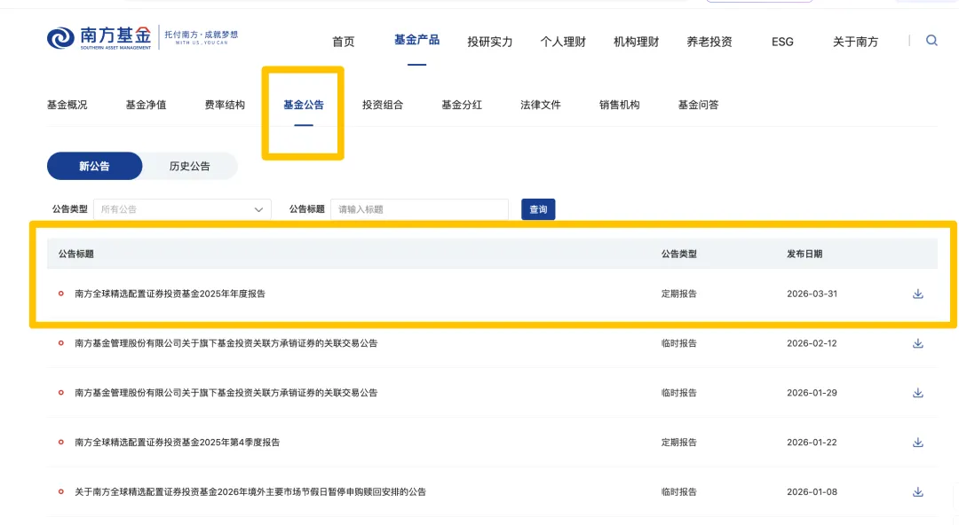Open the 机构理财 menu
Screen dimensions: 959x525
[636, 42]
